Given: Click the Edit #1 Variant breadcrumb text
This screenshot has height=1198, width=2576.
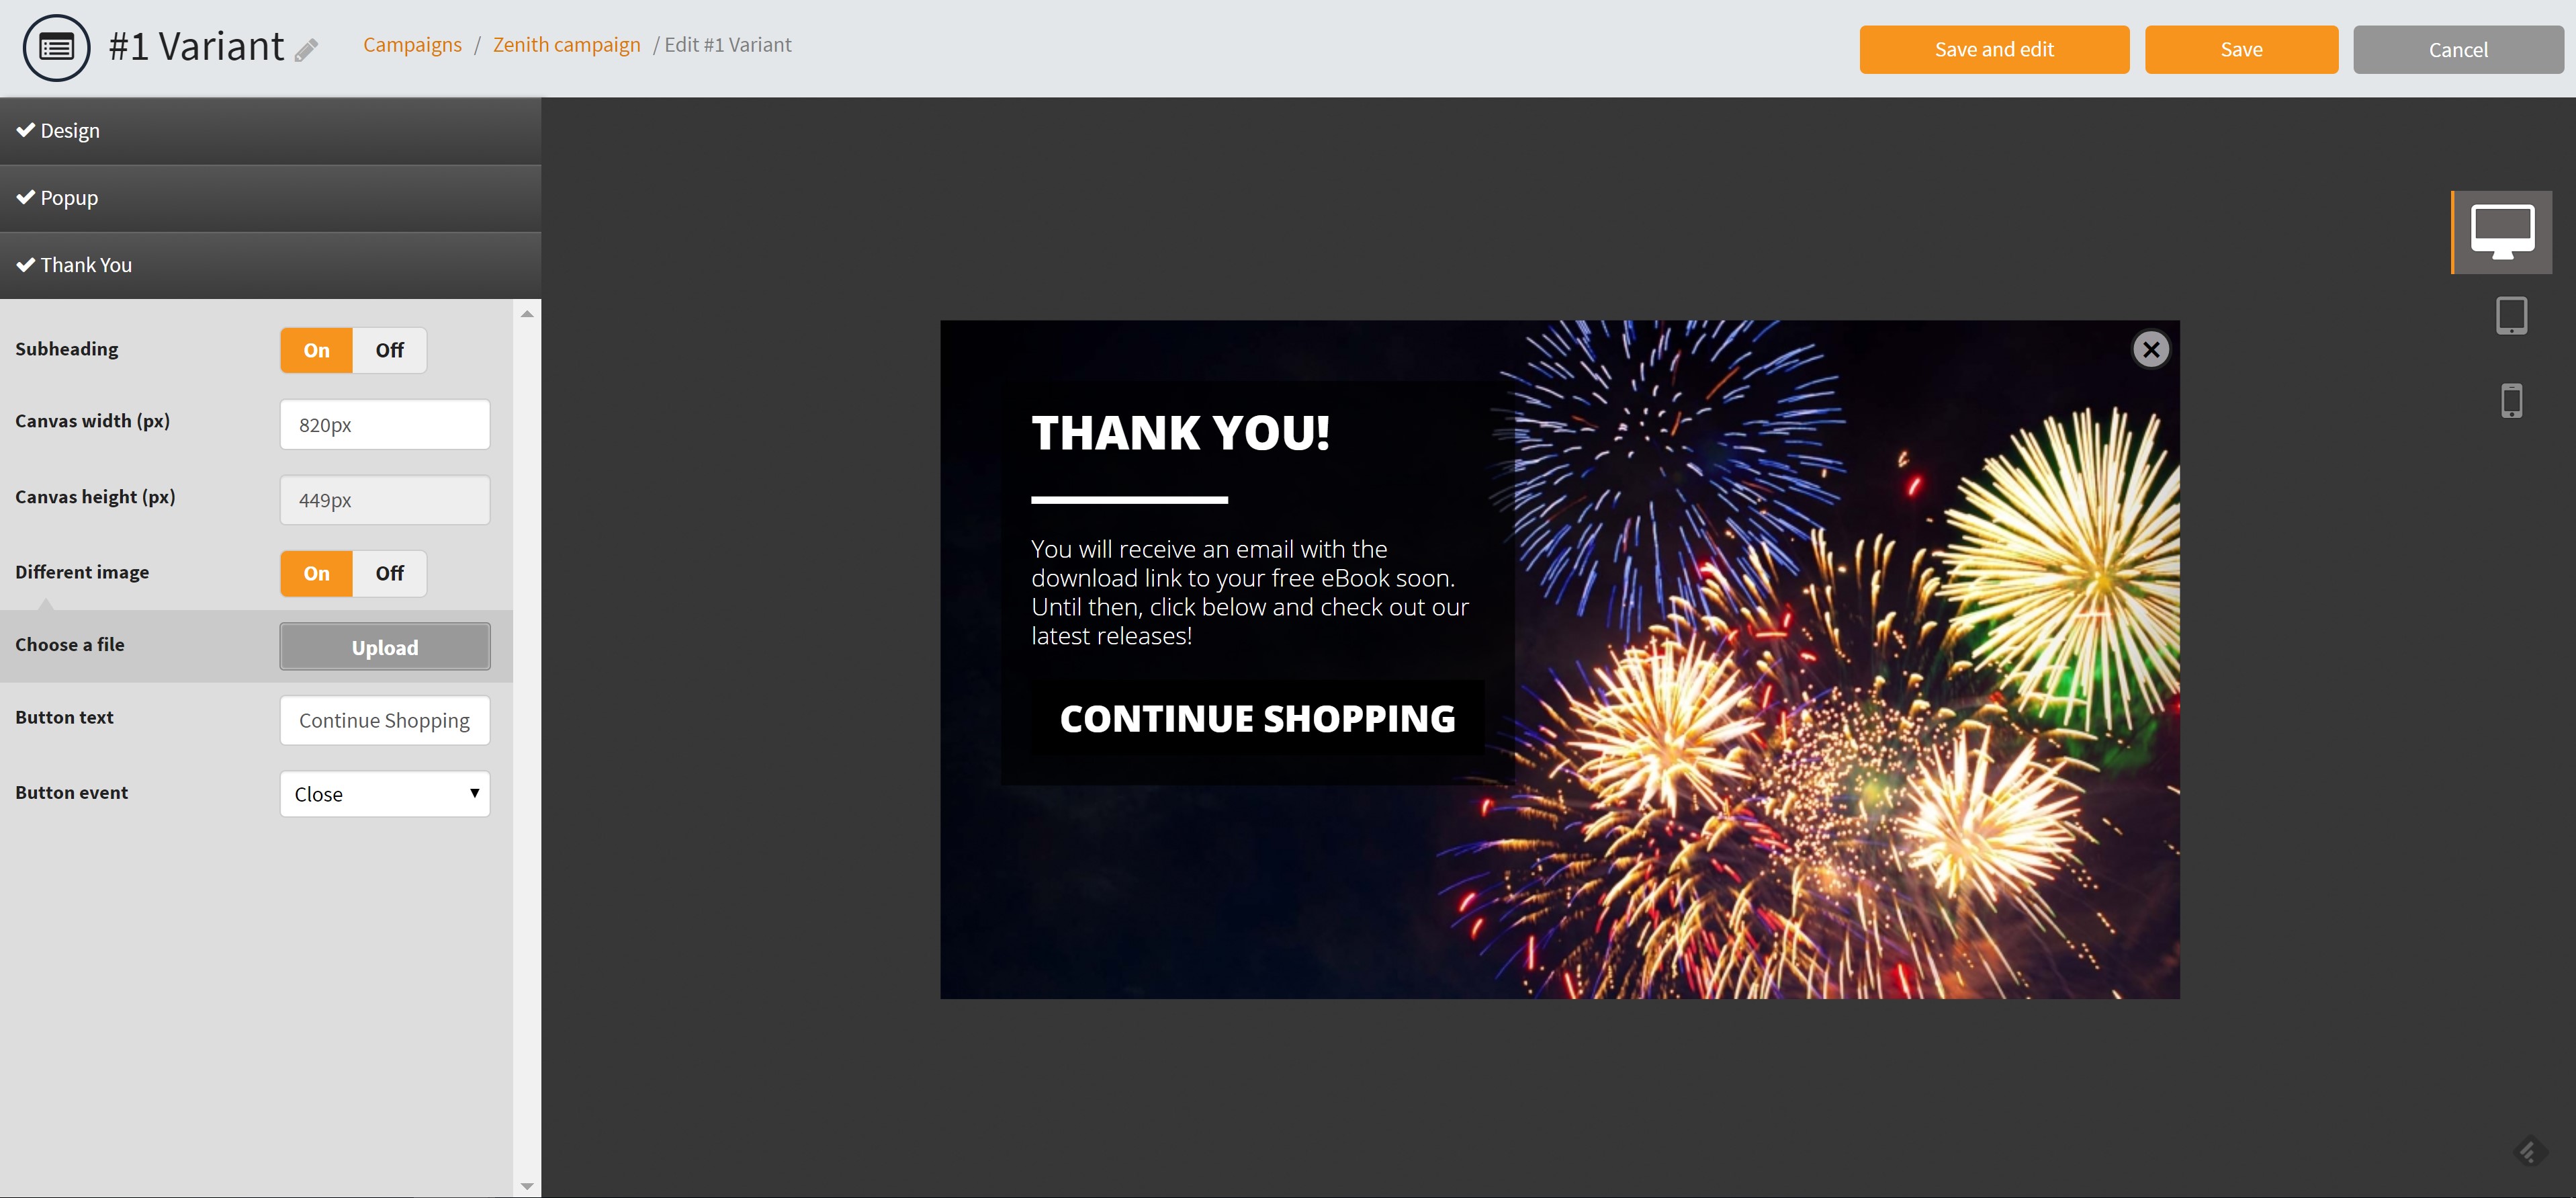Looking at the screenshot, I should coord(728,45).
